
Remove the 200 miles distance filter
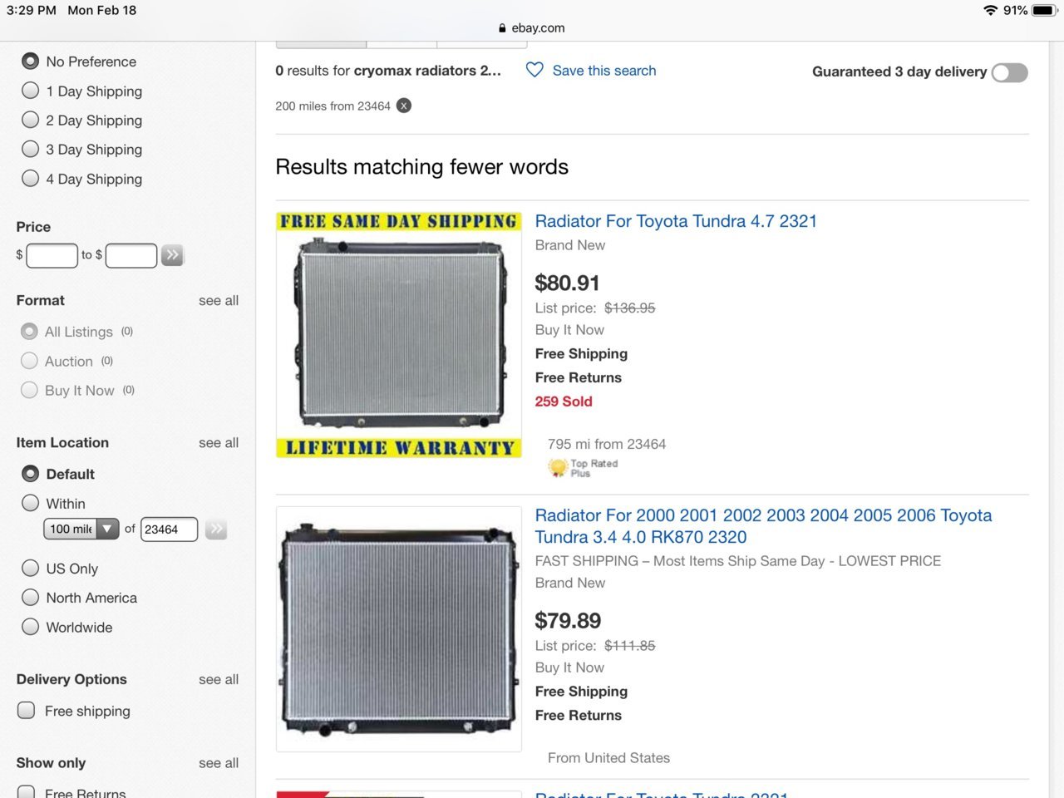[x=403, y=106]
